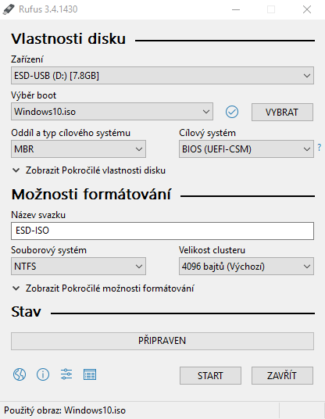Open the Windows10.iso boot selection dropdown
The width and height of the screenshot is (325, 419).
(x=112, y=112)
